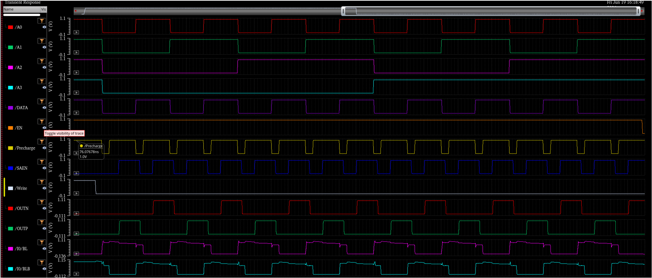Expand the /A3 waveform strip arrow button
This screenshot has width=652, height=278.
click(76, 93)
